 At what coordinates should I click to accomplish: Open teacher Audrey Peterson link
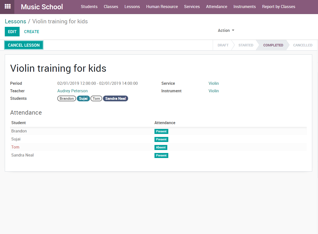click(x=72, y=91)
